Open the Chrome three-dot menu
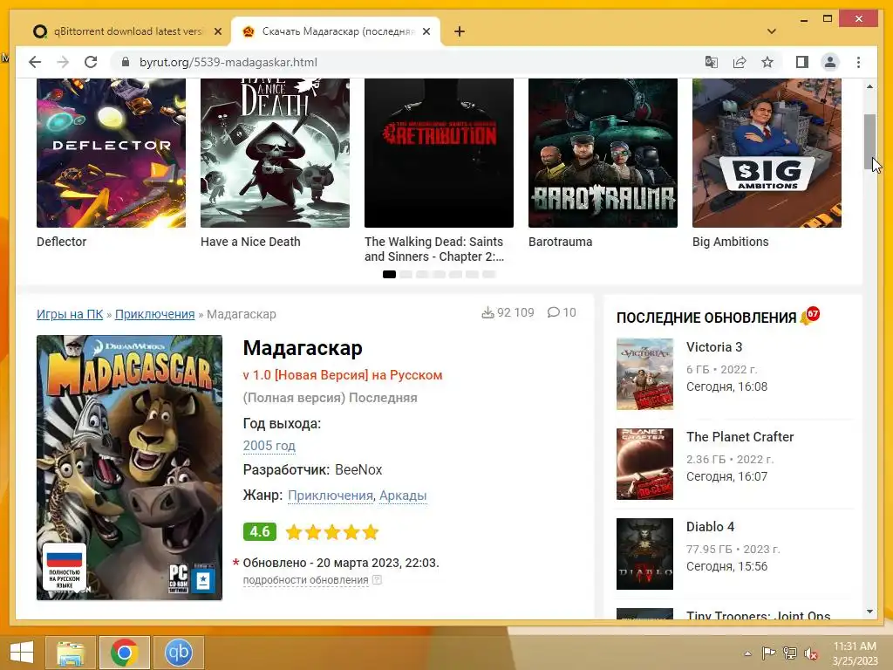 (x=858, y=62)
